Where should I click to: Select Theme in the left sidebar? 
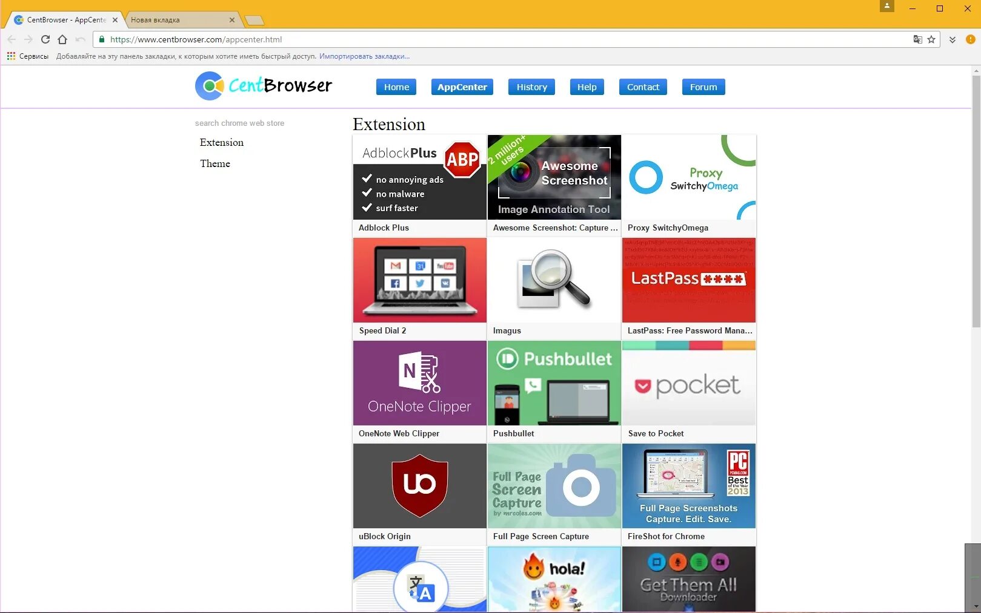pos(215,163)
